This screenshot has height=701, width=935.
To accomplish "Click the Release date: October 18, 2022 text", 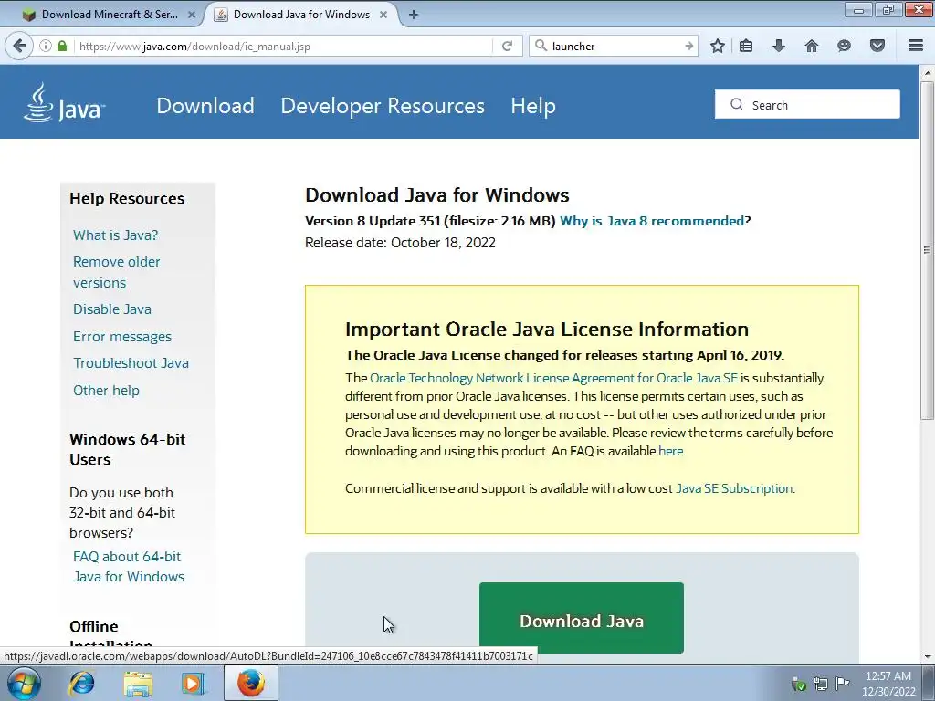I will point(400,243).
